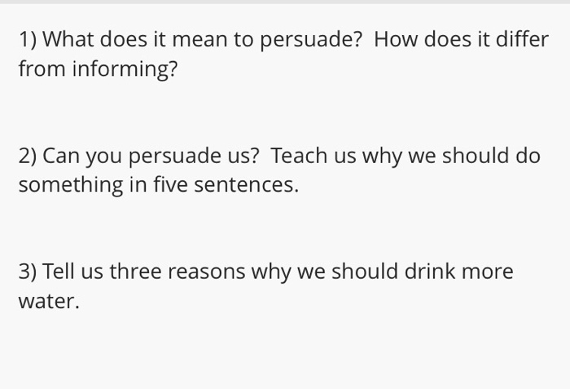Click "Can you persuade us?" text

click(151, 157)
